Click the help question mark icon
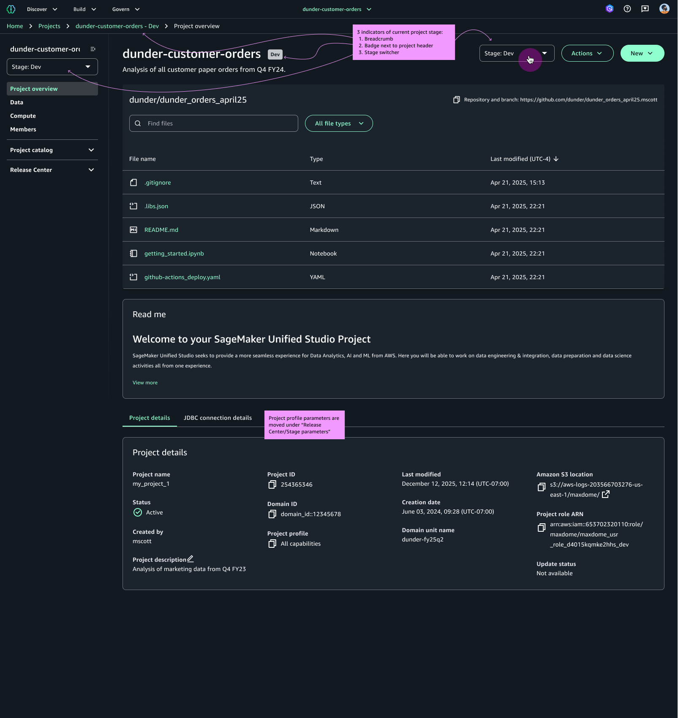Viewport: 678px width, 718px height. [x=627, y=9]
